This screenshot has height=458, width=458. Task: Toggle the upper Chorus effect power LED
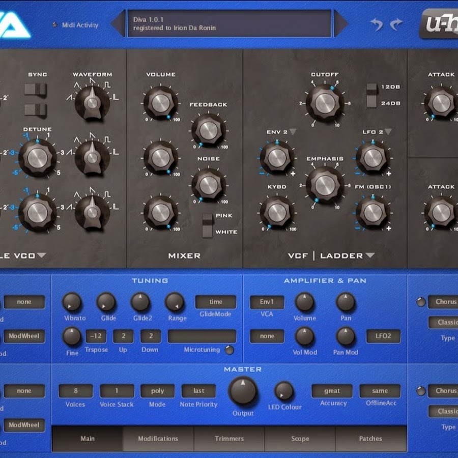tap(421, 302)
